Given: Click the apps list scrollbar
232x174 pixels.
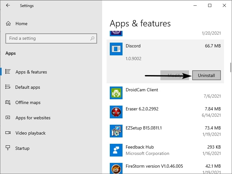Looking at the screenshot, I should tap(230, 67).
